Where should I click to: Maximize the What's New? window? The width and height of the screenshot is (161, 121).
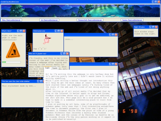pyautogui.click(x=21, y=31)
